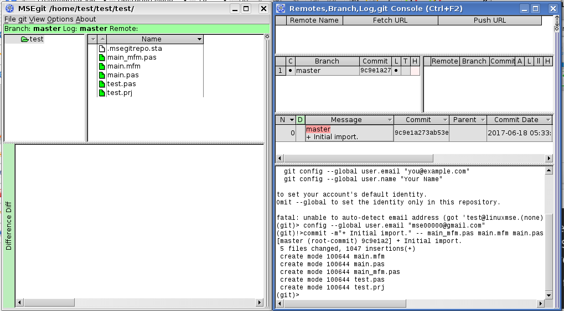Viewport: 564px width, 311px height.
Task: Expand the Commit Date column dropdown
Action: coord(548,120)
